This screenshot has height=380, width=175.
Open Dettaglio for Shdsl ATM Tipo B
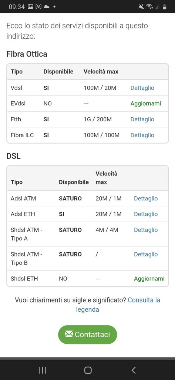click(x=146, y=254)
